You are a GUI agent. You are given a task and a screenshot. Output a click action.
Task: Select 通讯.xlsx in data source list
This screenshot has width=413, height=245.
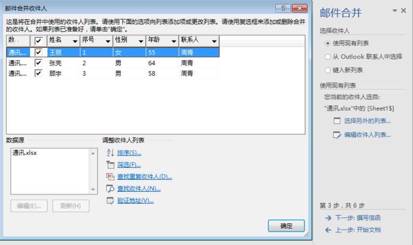25,153
